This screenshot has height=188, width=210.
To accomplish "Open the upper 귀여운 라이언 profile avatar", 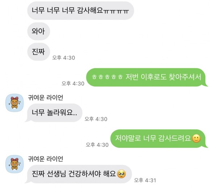I will (x=14, y=103).
